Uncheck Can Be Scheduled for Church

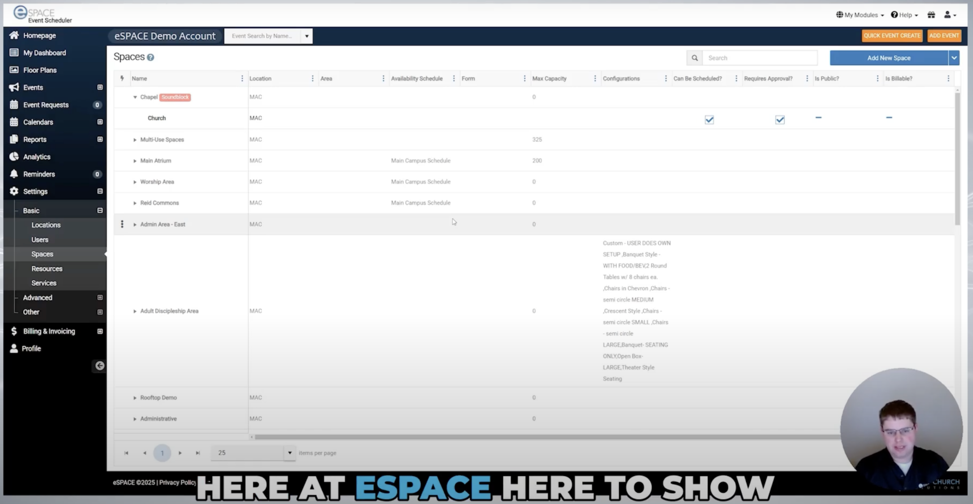[x=708, y=120]
